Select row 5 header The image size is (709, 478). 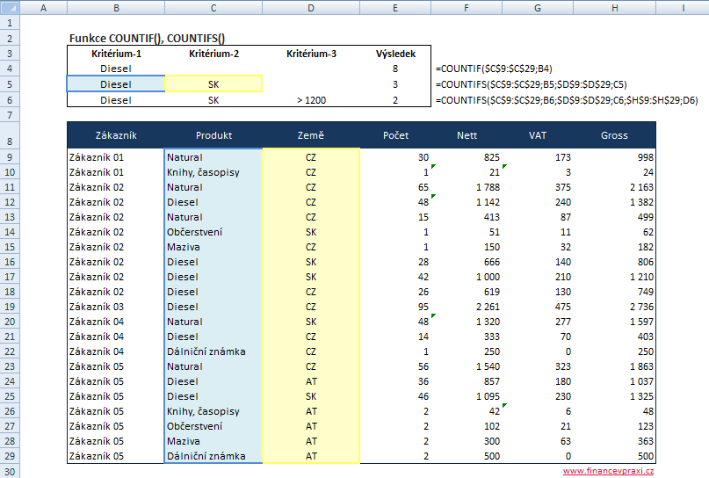pos(10,84)
